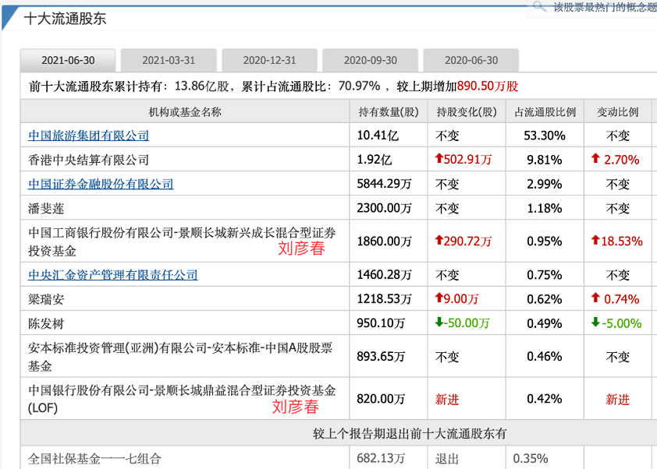Switch to the 2021-03-31 tab
The width and height of the screenshot is (657, 469).
coord(169,60)
